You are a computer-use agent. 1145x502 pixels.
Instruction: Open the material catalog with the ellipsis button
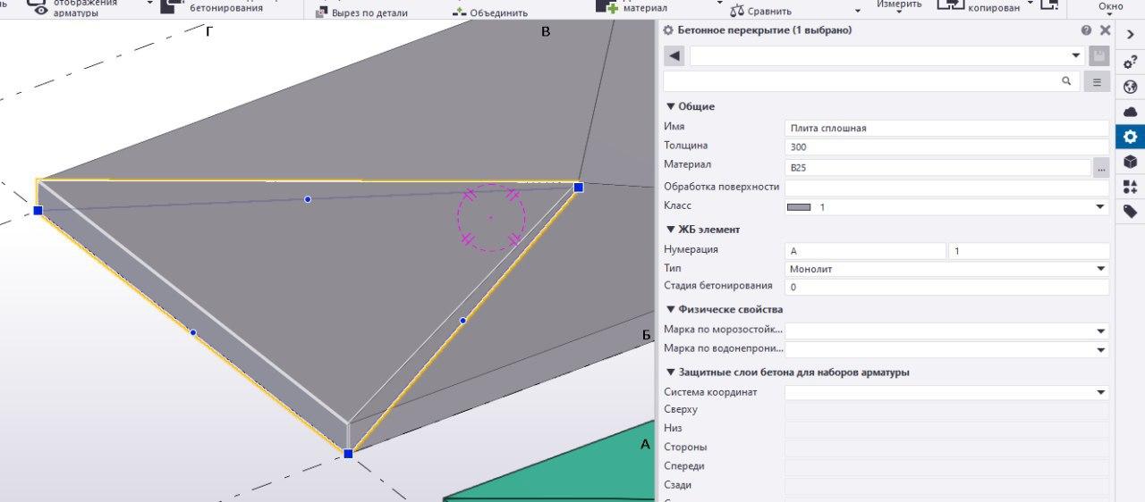click(1101, 167)
